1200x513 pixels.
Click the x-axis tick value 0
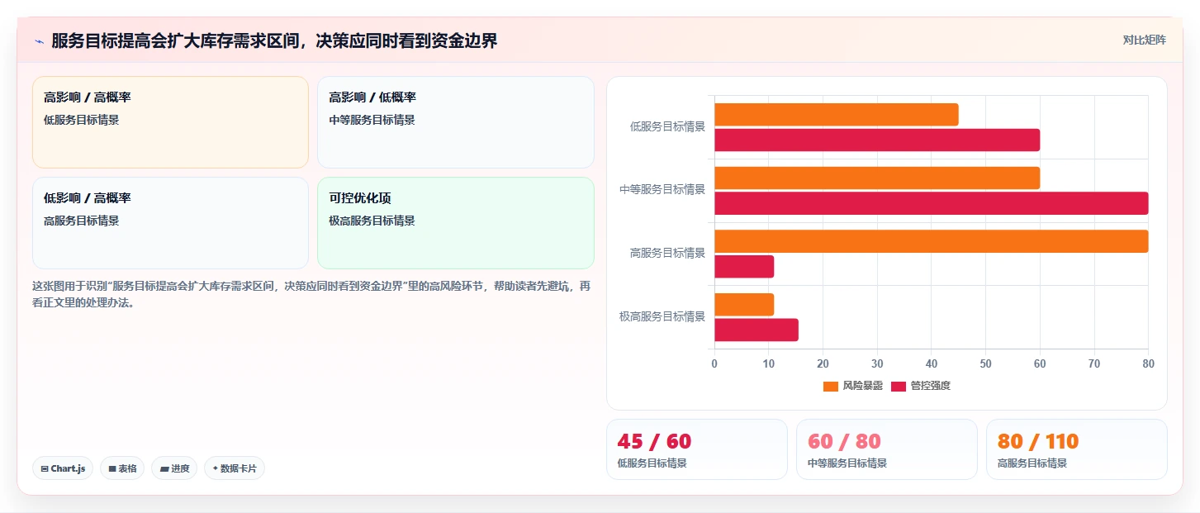(x=714, y=363)
